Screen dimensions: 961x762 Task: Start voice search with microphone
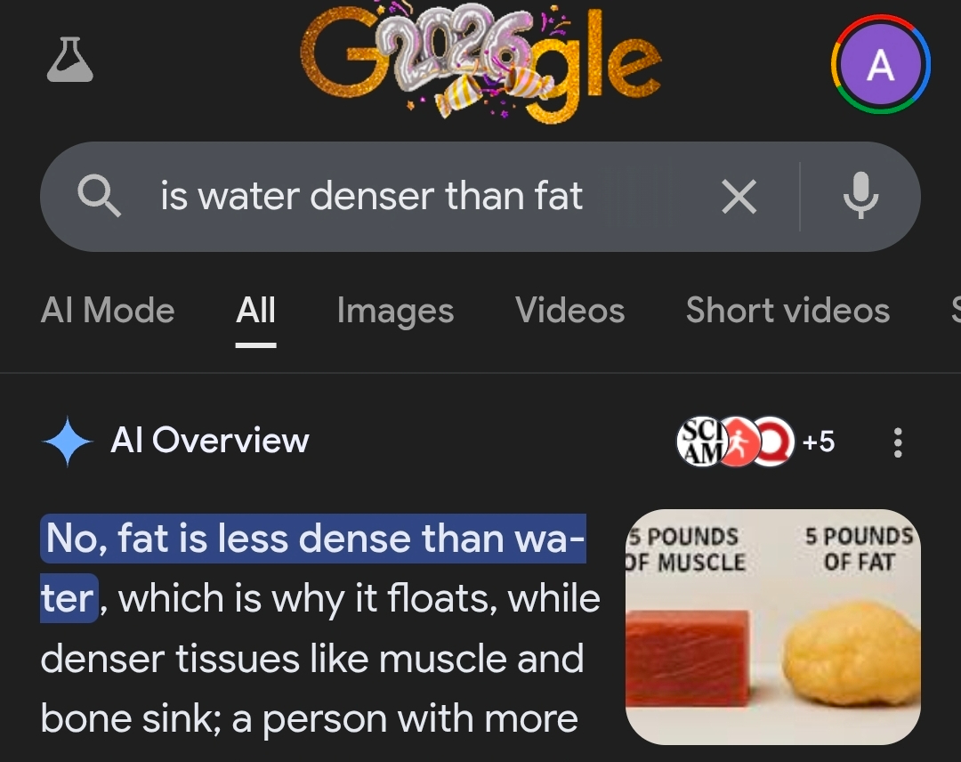click(860, 196)
